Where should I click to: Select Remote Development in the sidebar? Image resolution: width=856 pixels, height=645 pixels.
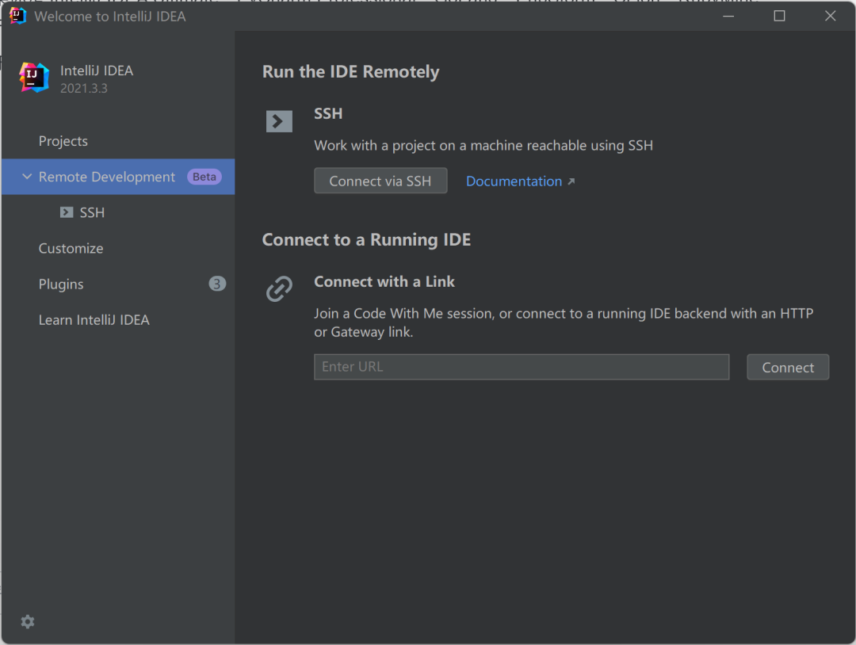click(x=118, y=177)
